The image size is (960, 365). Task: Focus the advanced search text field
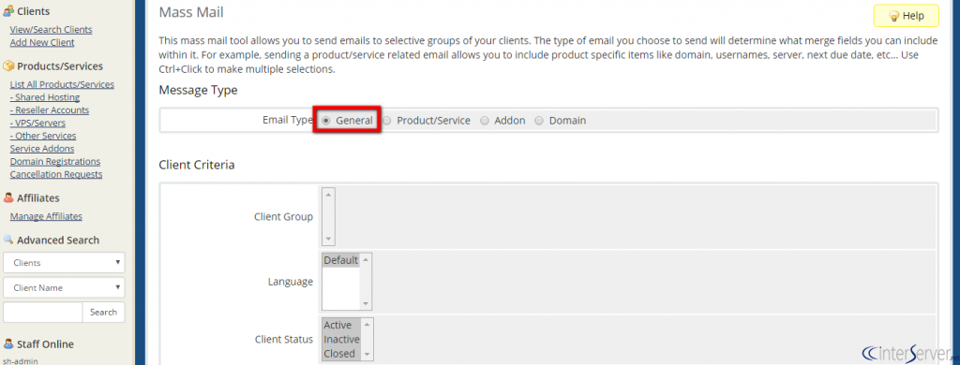click(43, 312)
